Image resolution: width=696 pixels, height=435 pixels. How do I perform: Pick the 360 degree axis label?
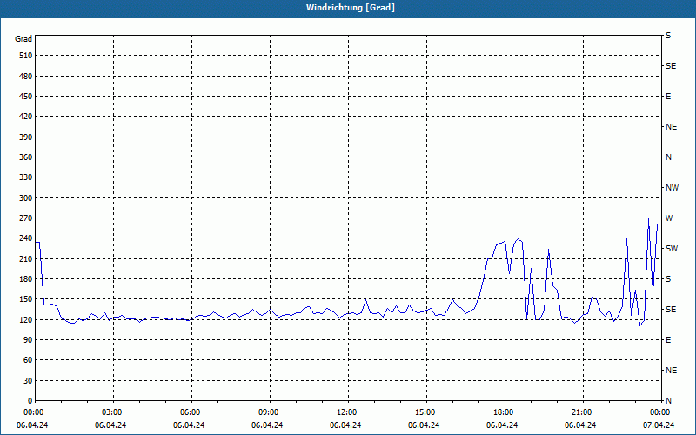(x=25, y=157)
